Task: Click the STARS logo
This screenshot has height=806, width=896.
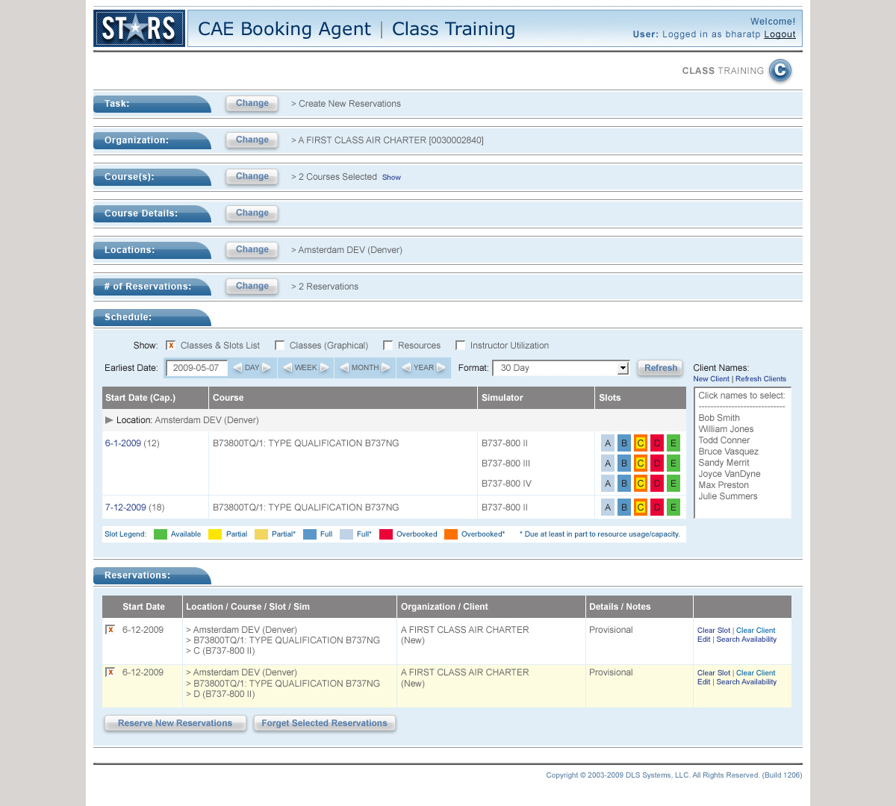Action: 139,29
